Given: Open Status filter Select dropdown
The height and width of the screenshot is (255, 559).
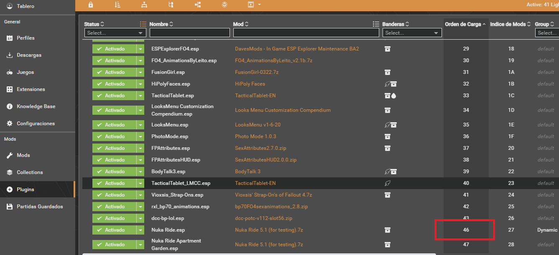Looking at the screenshot, I should pyautogui.click(x=115, y=33).
